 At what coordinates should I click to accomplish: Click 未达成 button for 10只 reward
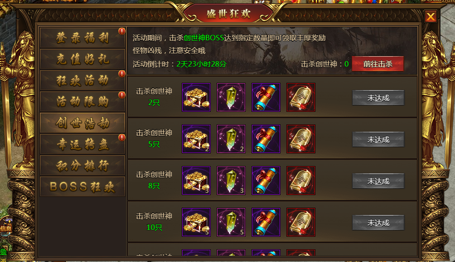[x=378, y=223]
